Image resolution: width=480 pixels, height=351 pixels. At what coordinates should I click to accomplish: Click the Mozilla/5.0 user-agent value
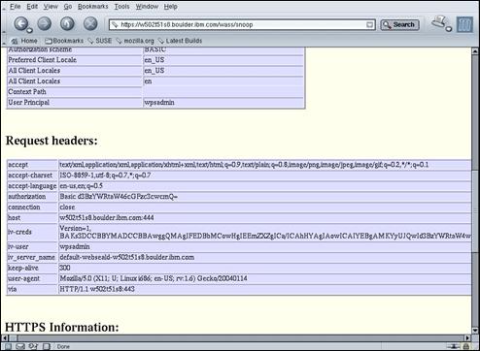click(154, 278)
